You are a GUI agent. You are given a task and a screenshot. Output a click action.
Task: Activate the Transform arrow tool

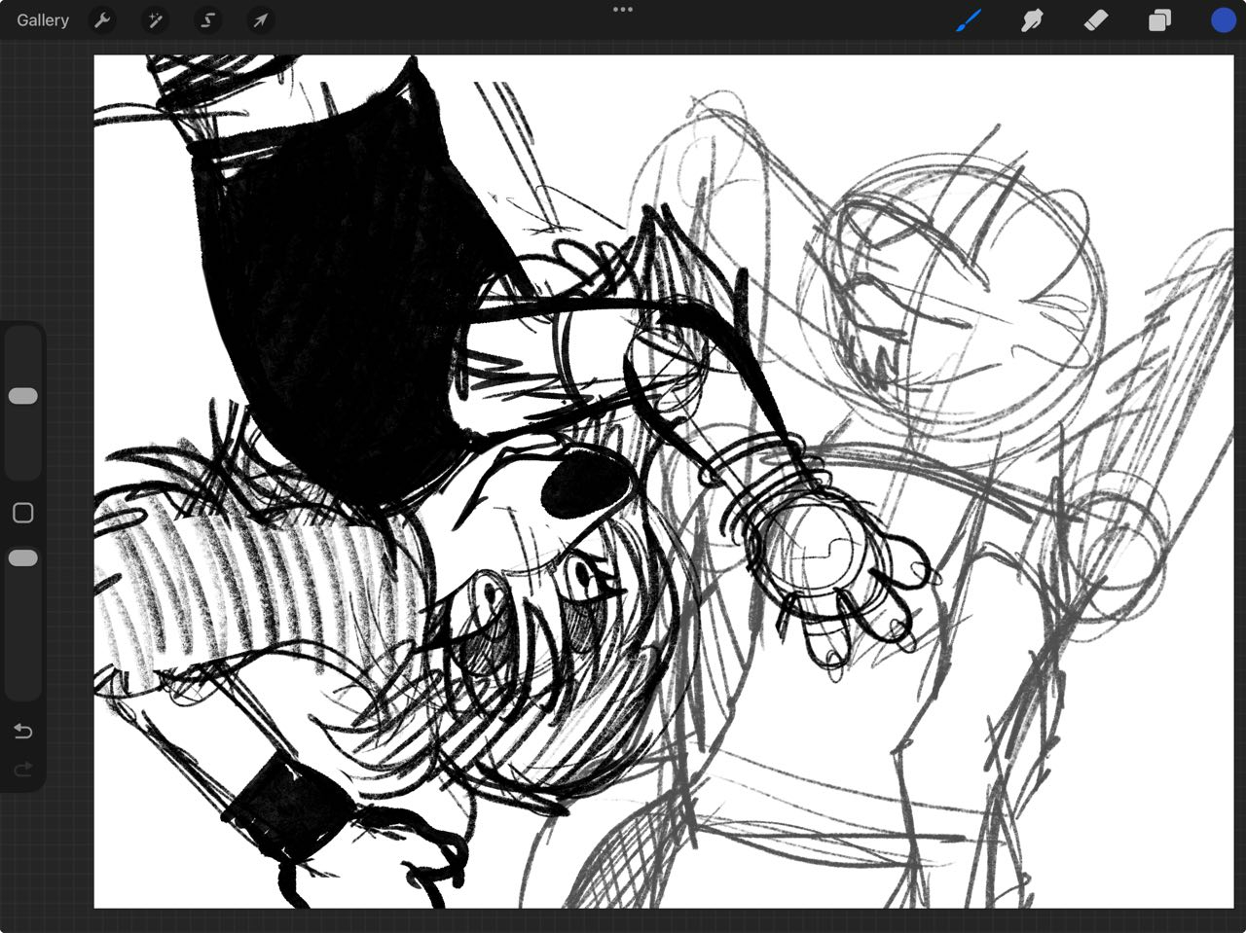[260, 20]
